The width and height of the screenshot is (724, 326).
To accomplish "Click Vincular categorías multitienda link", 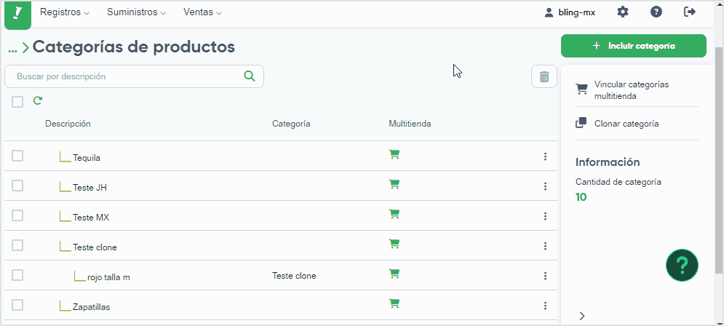I will (632, 90).
